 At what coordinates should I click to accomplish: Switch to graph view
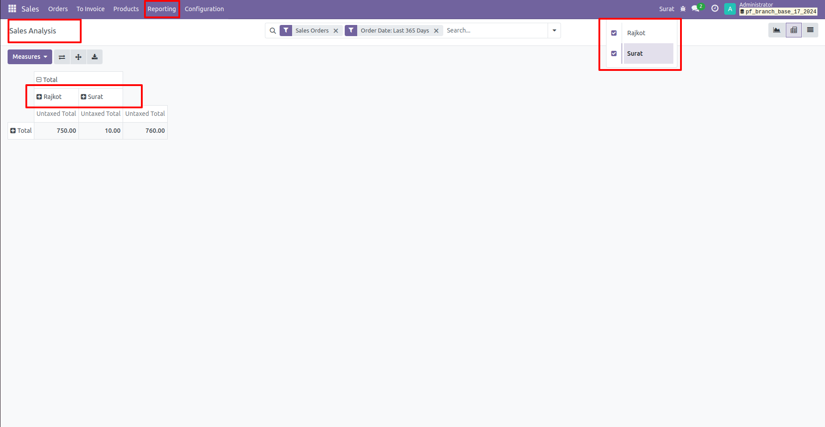coord(776,30)
